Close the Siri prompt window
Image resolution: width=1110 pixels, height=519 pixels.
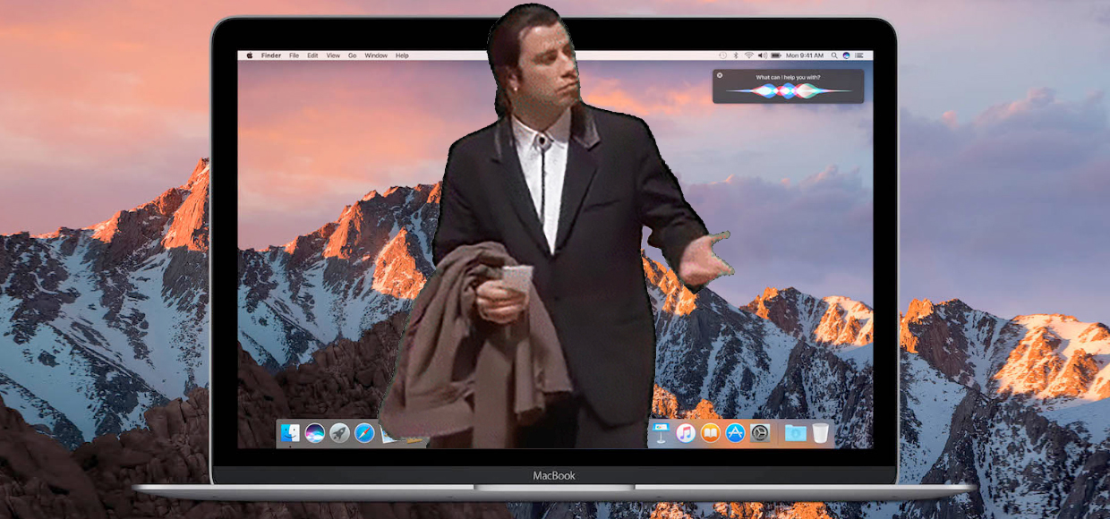(720, 75)
